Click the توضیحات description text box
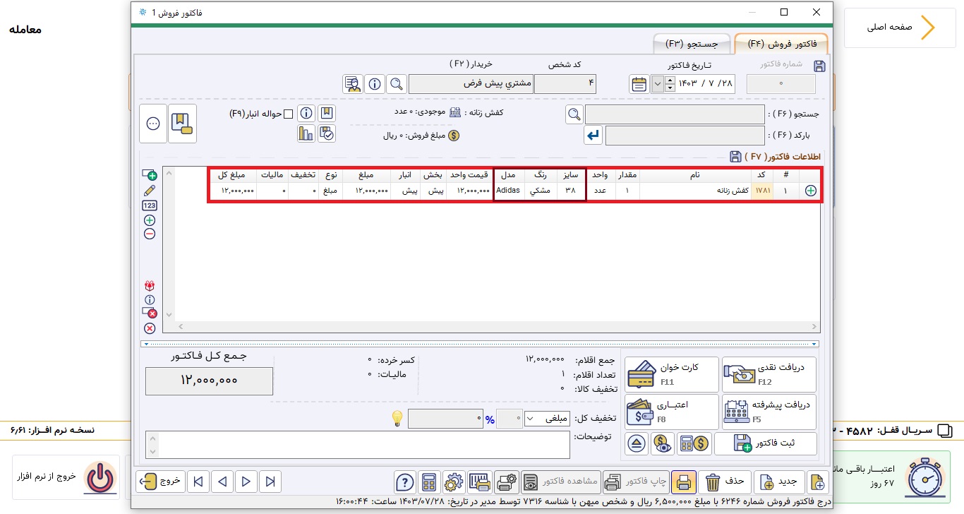This screenshot has height=514, width=964. [358, 445]
